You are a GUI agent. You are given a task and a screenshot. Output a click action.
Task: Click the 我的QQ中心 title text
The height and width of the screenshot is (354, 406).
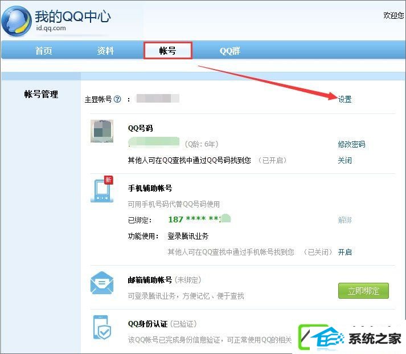[73, 17]
